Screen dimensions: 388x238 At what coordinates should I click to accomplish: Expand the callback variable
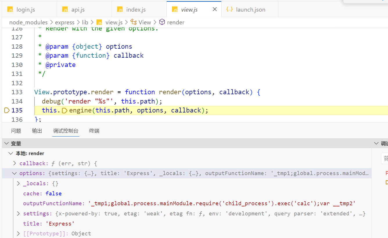pos(15,163)
